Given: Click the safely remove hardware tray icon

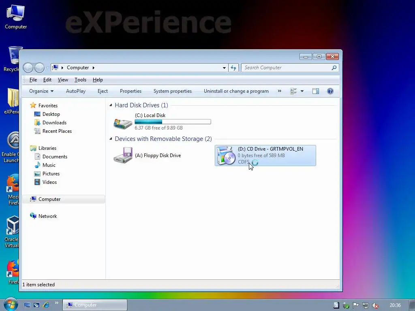Looking at the screenshot, I should (x=346, y=305).
